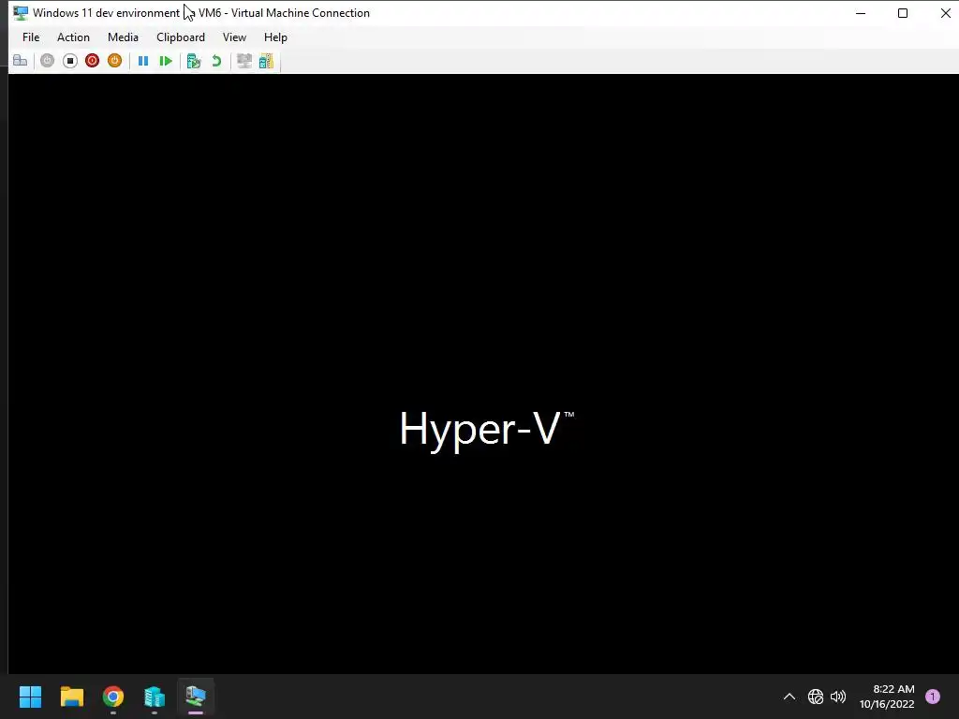Show hidden system tray icons
This screenshot has width=959, height=719.
coord(789,697)
